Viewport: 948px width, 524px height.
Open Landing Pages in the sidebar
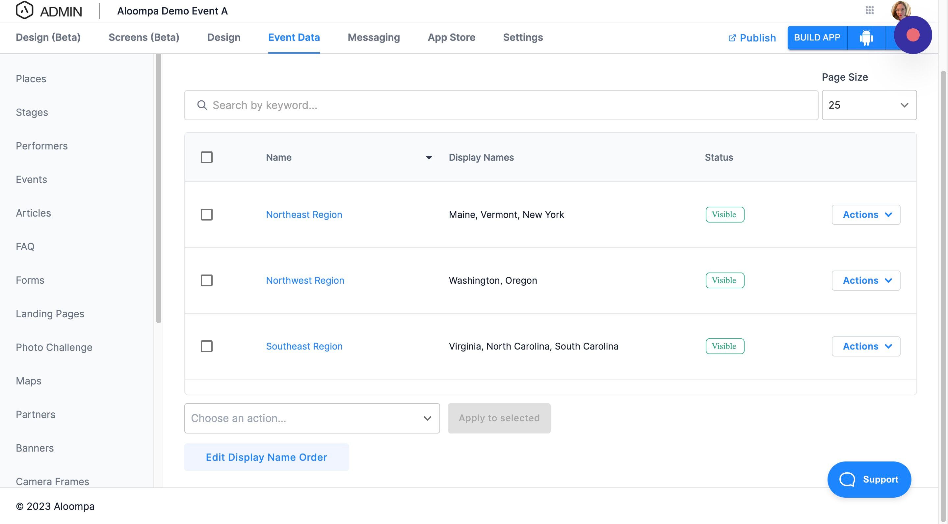(50, 314)
